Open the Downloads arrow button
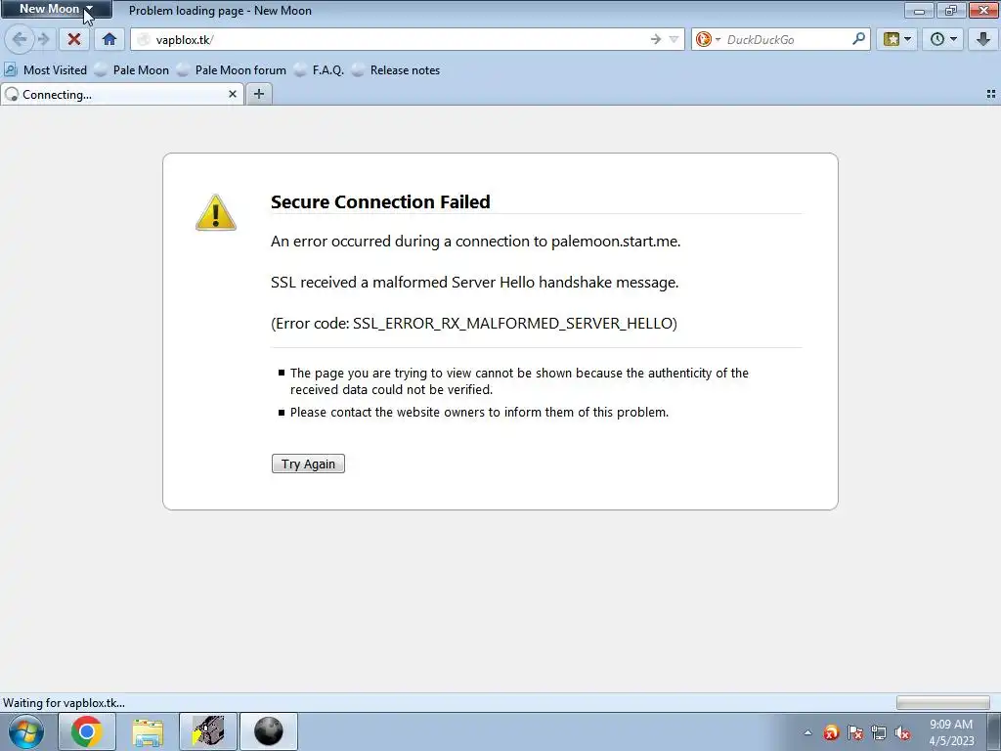 click(983, 39)
